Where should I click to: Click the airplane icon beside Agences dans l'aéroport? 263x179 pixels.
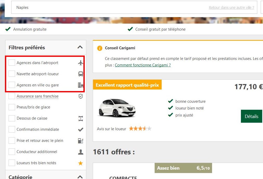tap(81, 63)
